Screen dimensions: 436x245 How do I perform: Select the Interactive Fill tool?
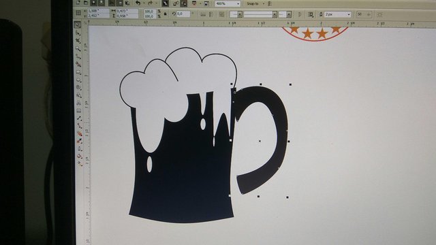[80, 163]
